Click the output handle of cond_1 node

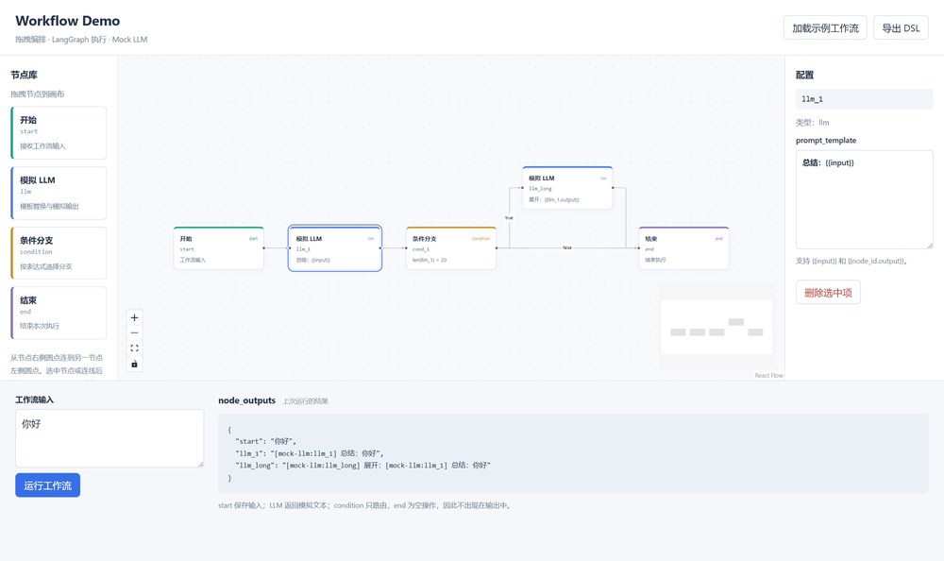[x=497, y=247]
